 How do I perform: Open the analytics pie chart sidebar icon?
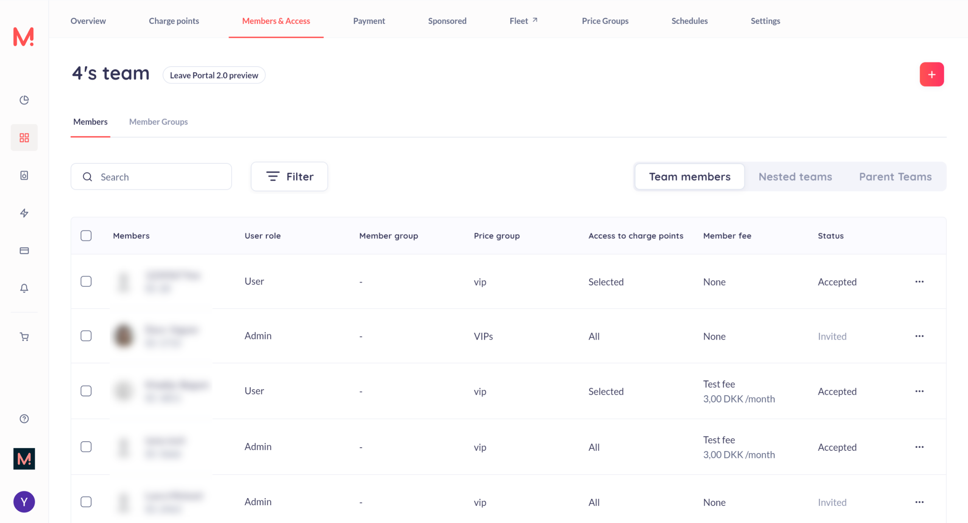[24, 100]
